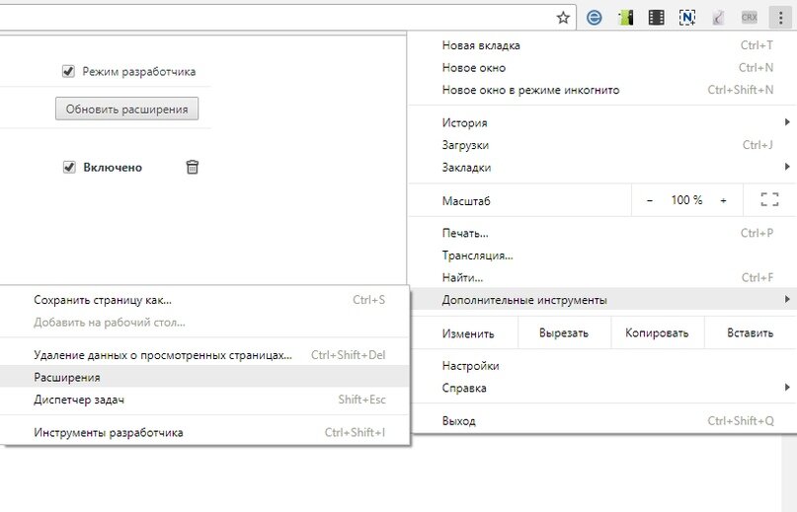Select Сохранить страницу как... in submenu
Image resolution: width=797 pixels, height=512 pixels.
[204, 300]
